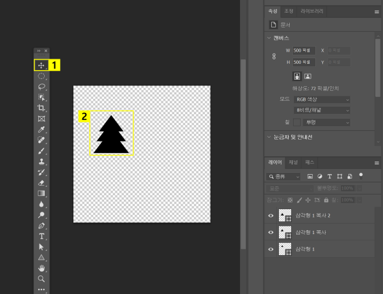Hide the 삼각형 1 복사 layer
The width and height of the screenshot is (383, 294).
pyautogui.click(x=271, y=232)
